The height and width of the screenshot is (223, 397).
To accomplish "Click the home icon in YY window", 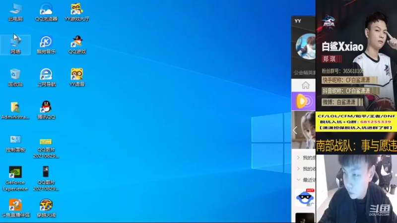I will tap(306, 85).
